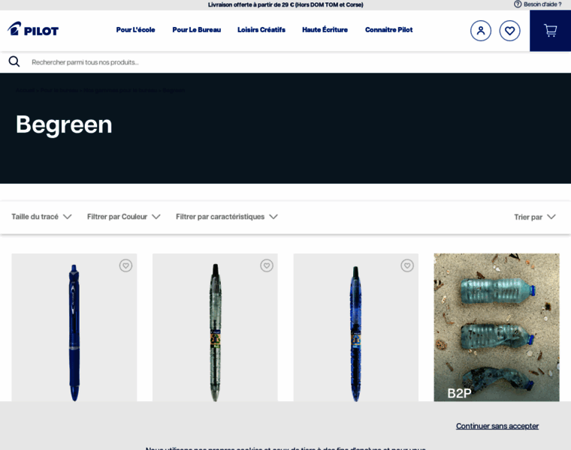Open the Trier par sort dropdown
Viewport: 571px width, 450px height.
(x=534, y=217)
